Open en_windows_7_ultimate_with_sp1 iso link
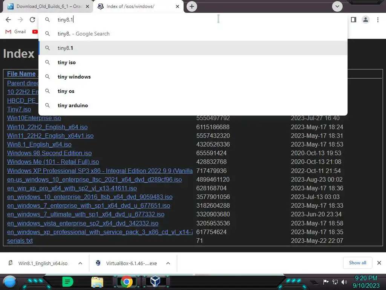Screen dimensions: 386x290 [86, 214]
